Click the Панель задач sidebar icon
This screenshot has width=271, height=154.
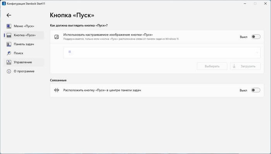9,44
